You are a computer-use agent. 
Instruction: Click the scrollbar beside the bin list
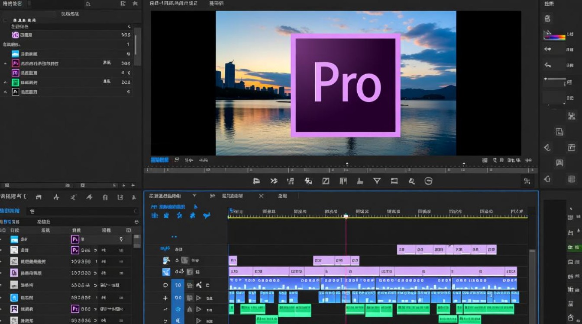coord(137,241)
